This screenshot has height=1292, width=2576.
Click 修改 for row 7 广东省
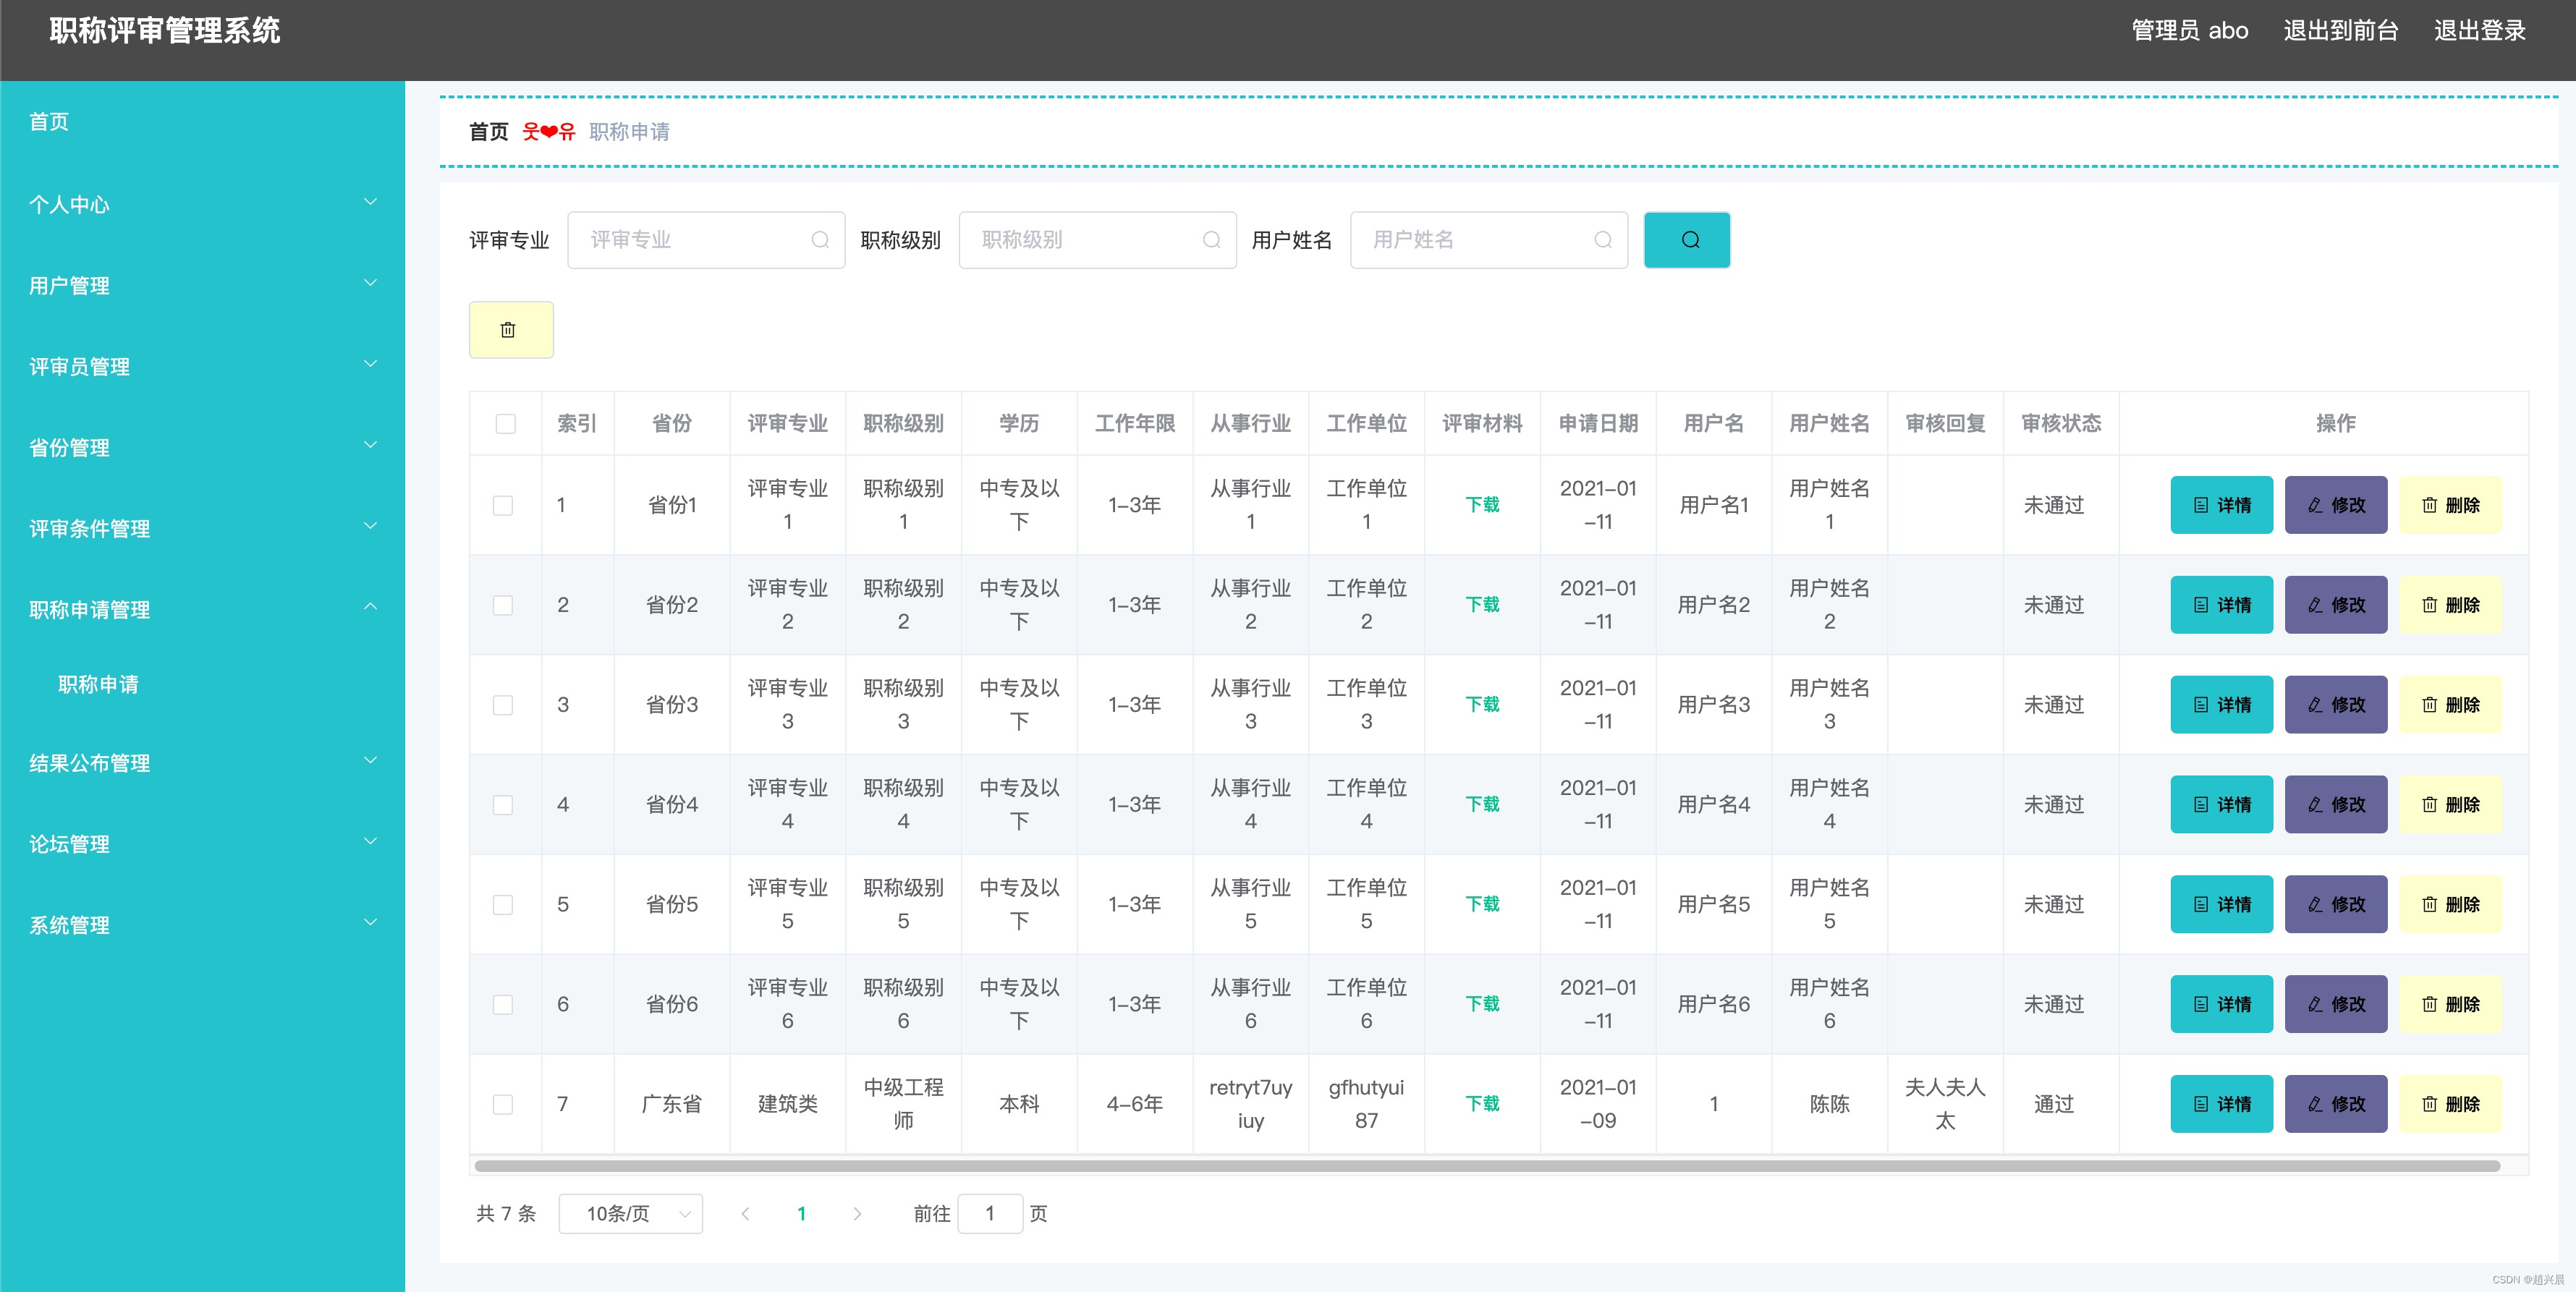pyautogui.click(x=2336, y=1104)
